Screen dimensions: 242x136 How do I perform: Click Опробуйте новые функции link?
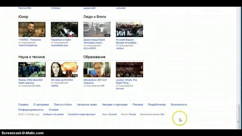(x=82, y=114)
